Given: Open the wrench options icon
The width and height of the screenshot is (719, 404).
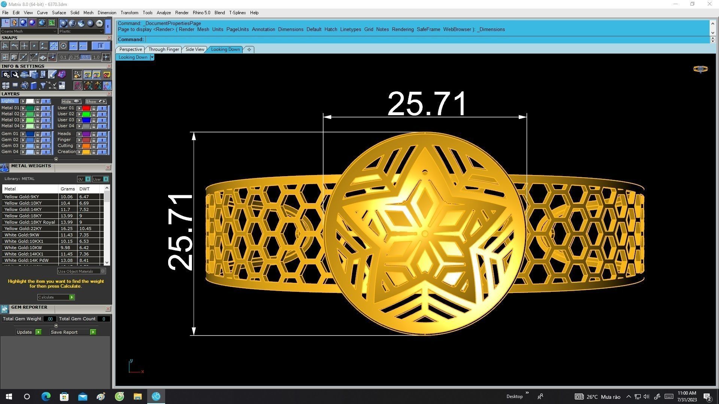Looking at the screenshot, I should [x=15, y=74].
